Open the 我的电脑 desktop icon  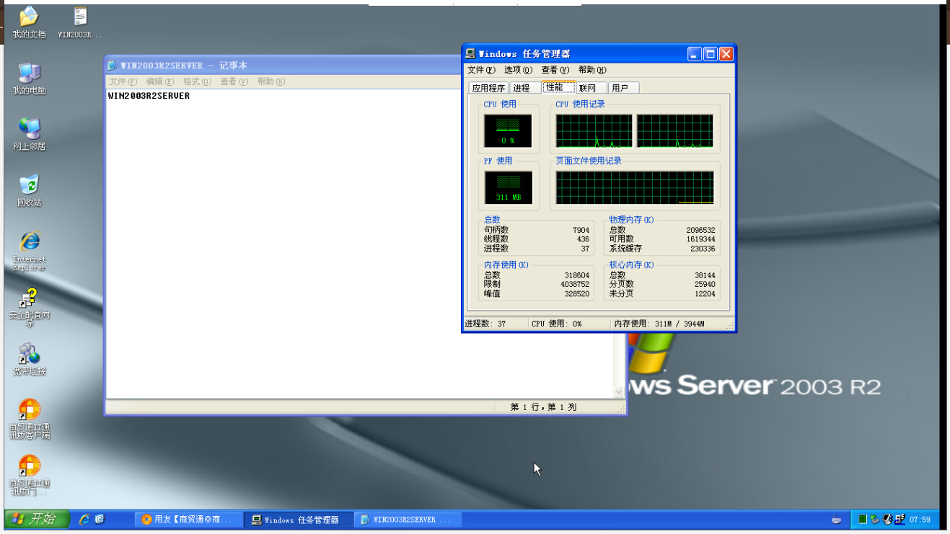click(29, 74)
